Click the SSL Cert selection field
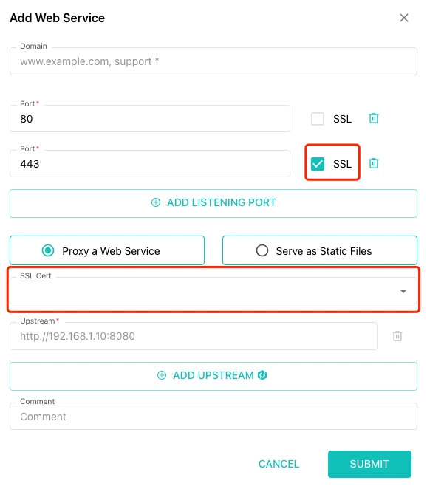The height and width of the screenshot is (486, 427). point(213,291)
